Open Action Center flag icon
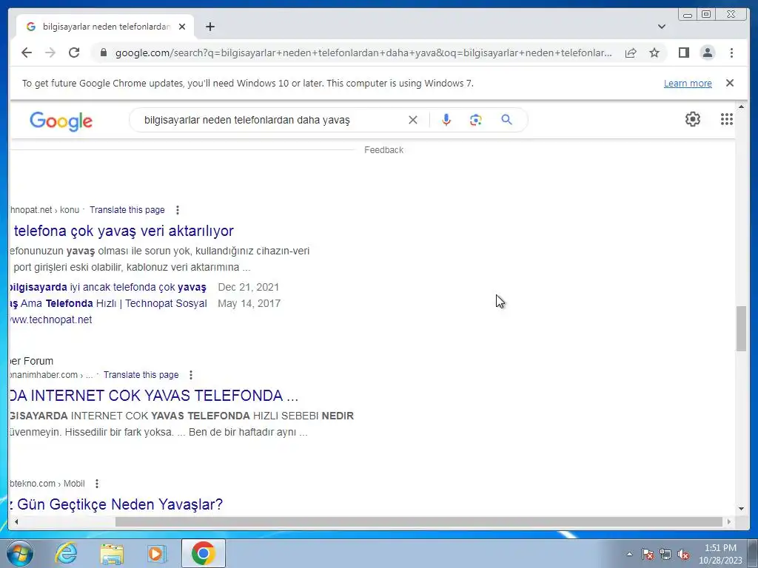The height and width of the screenshot is (568, 758). pyautogui.click(x=648, y=554)
